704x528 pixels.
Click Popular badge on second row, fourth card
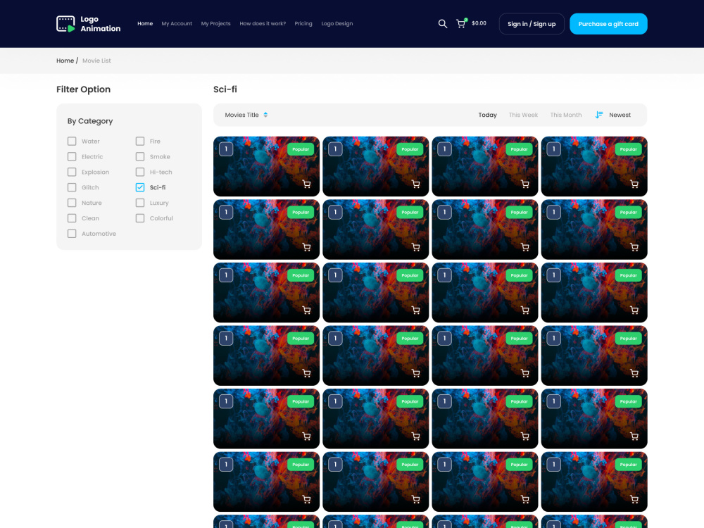click(629, 213)
